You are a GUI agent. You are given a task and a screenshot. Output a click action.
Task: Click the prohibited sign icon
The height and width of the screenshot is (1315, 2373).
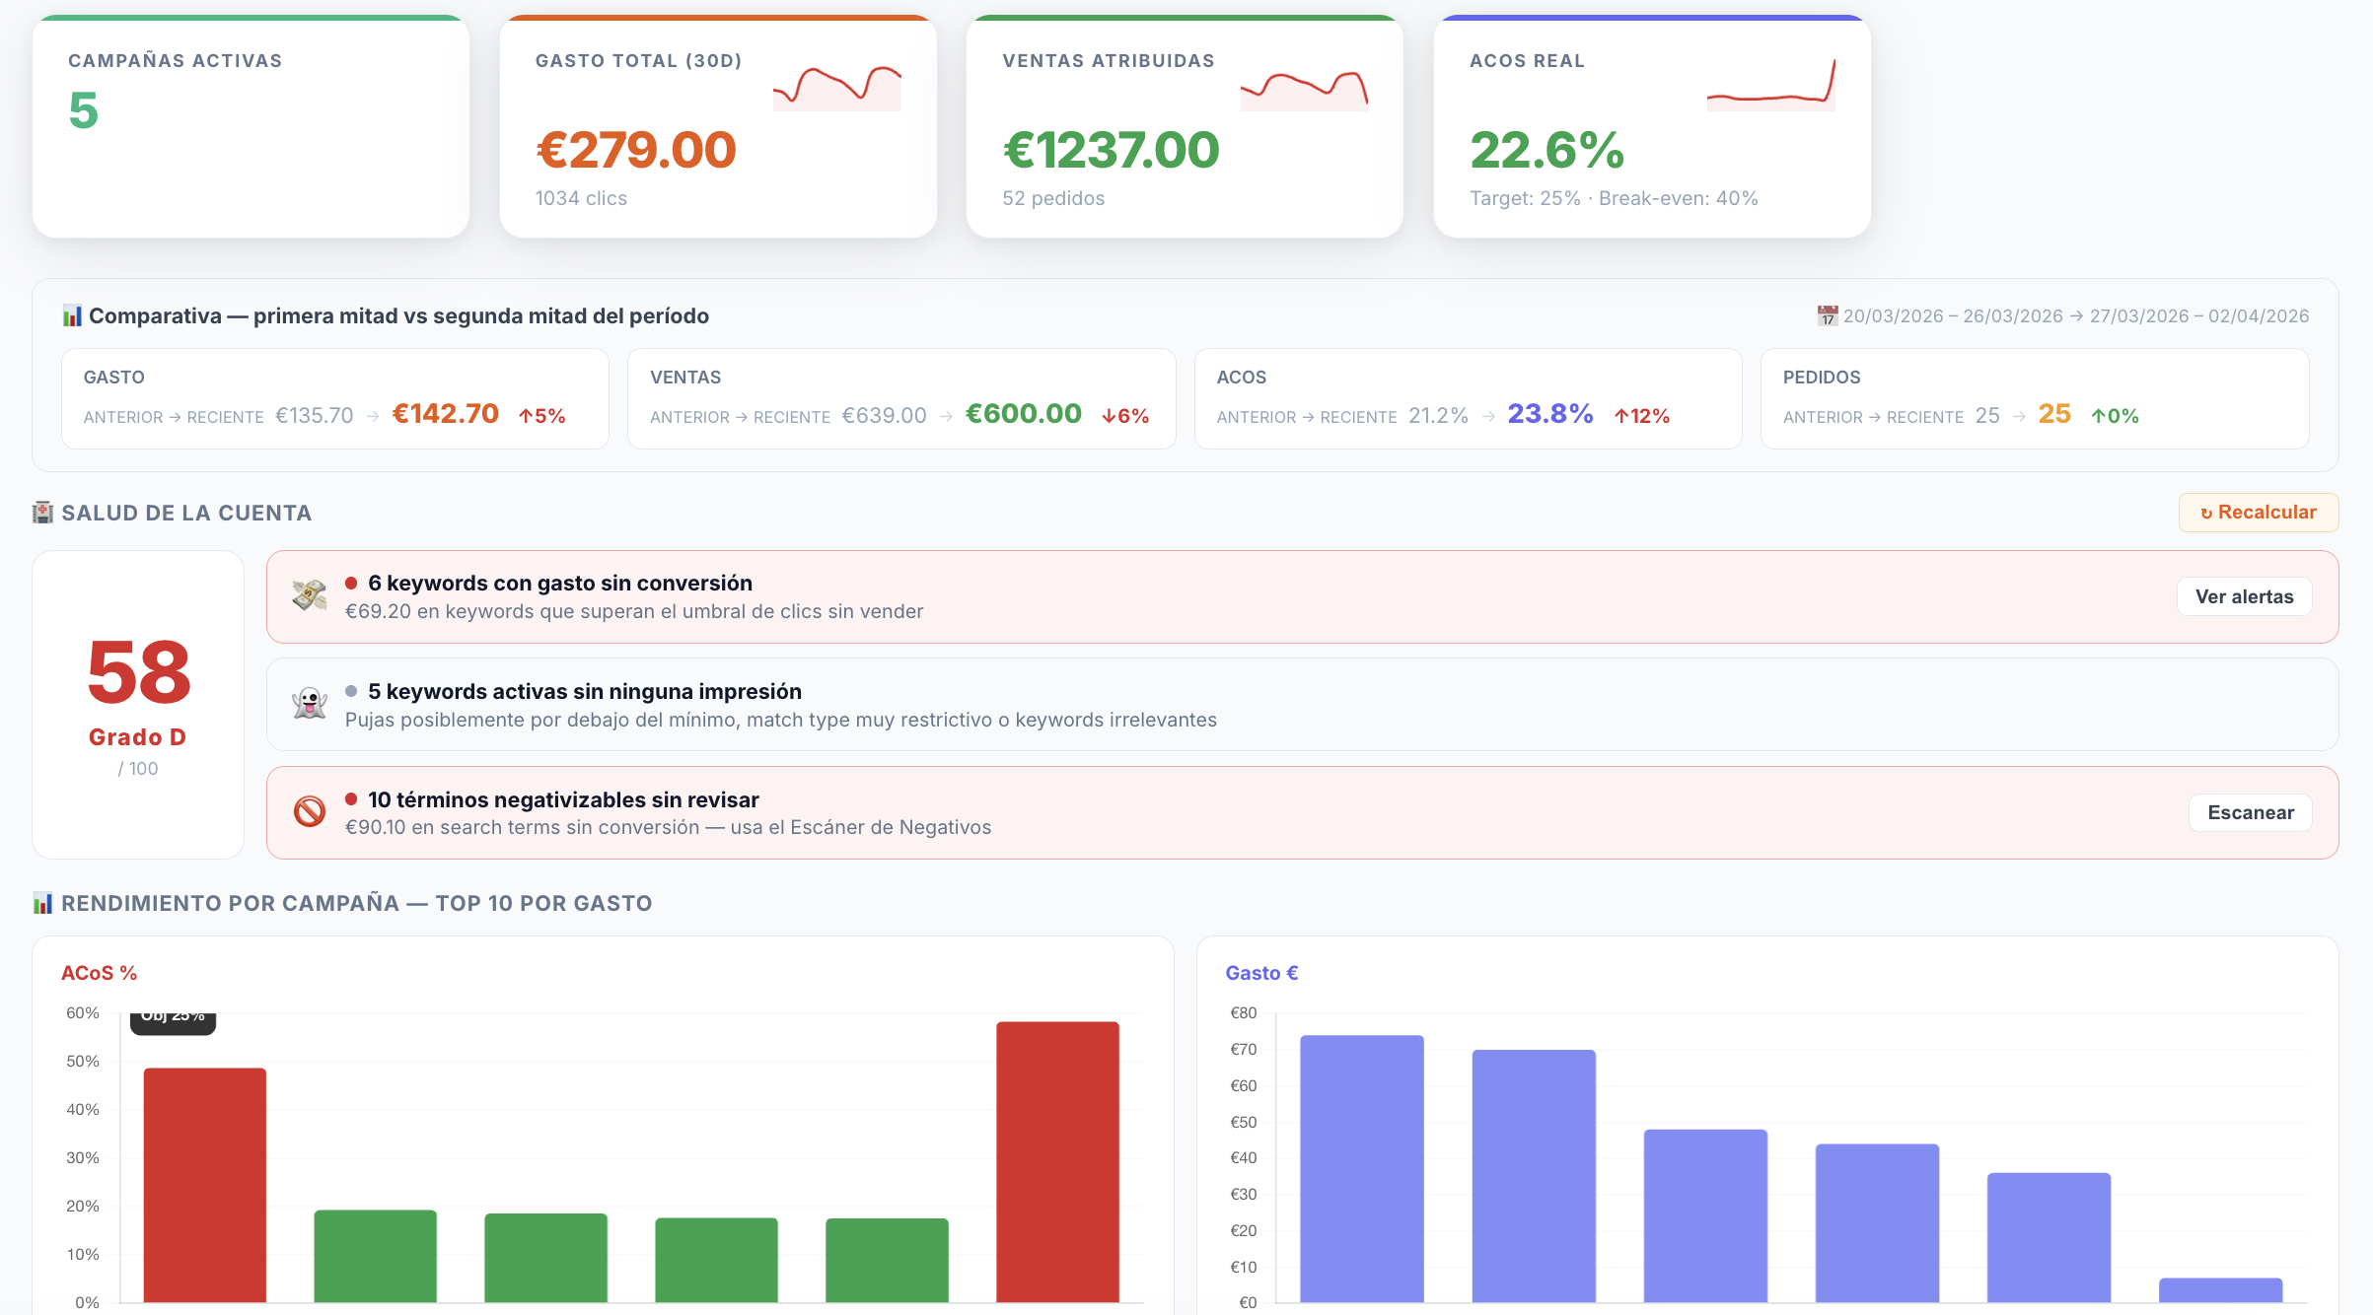(310, 812)
